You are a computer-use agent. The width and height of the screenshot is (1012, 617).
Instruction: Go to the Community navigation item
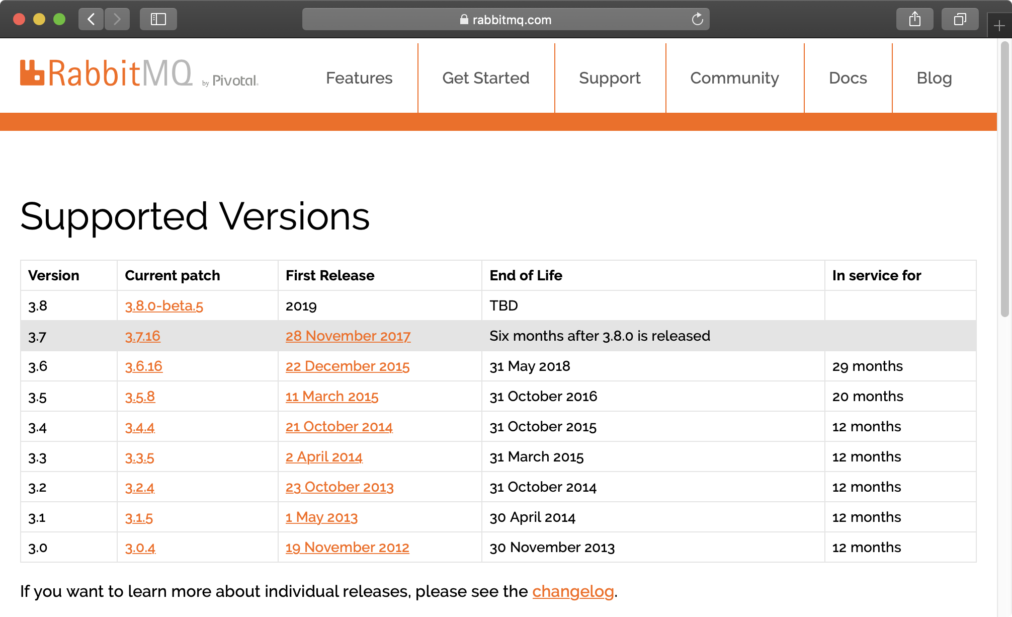coord(734,78)
